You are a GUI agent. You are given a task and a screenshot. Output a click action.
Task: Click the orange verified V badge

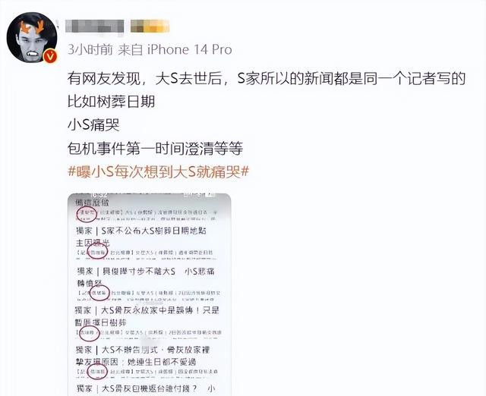[51, 56]
